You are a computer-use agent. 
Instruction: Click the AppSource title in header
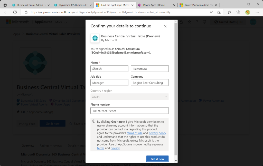coord(43,22)
